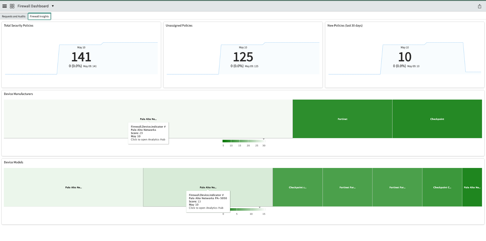This screenshot has width=486, height=241.
Task: Open the hamburger navigation menu
Action: click(5, 6)
